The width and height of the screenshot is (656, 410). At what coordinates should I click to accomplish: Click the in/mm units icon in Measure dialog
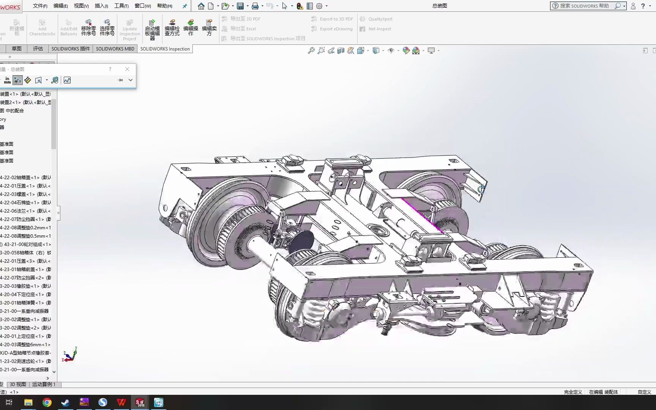coord(7,80)
